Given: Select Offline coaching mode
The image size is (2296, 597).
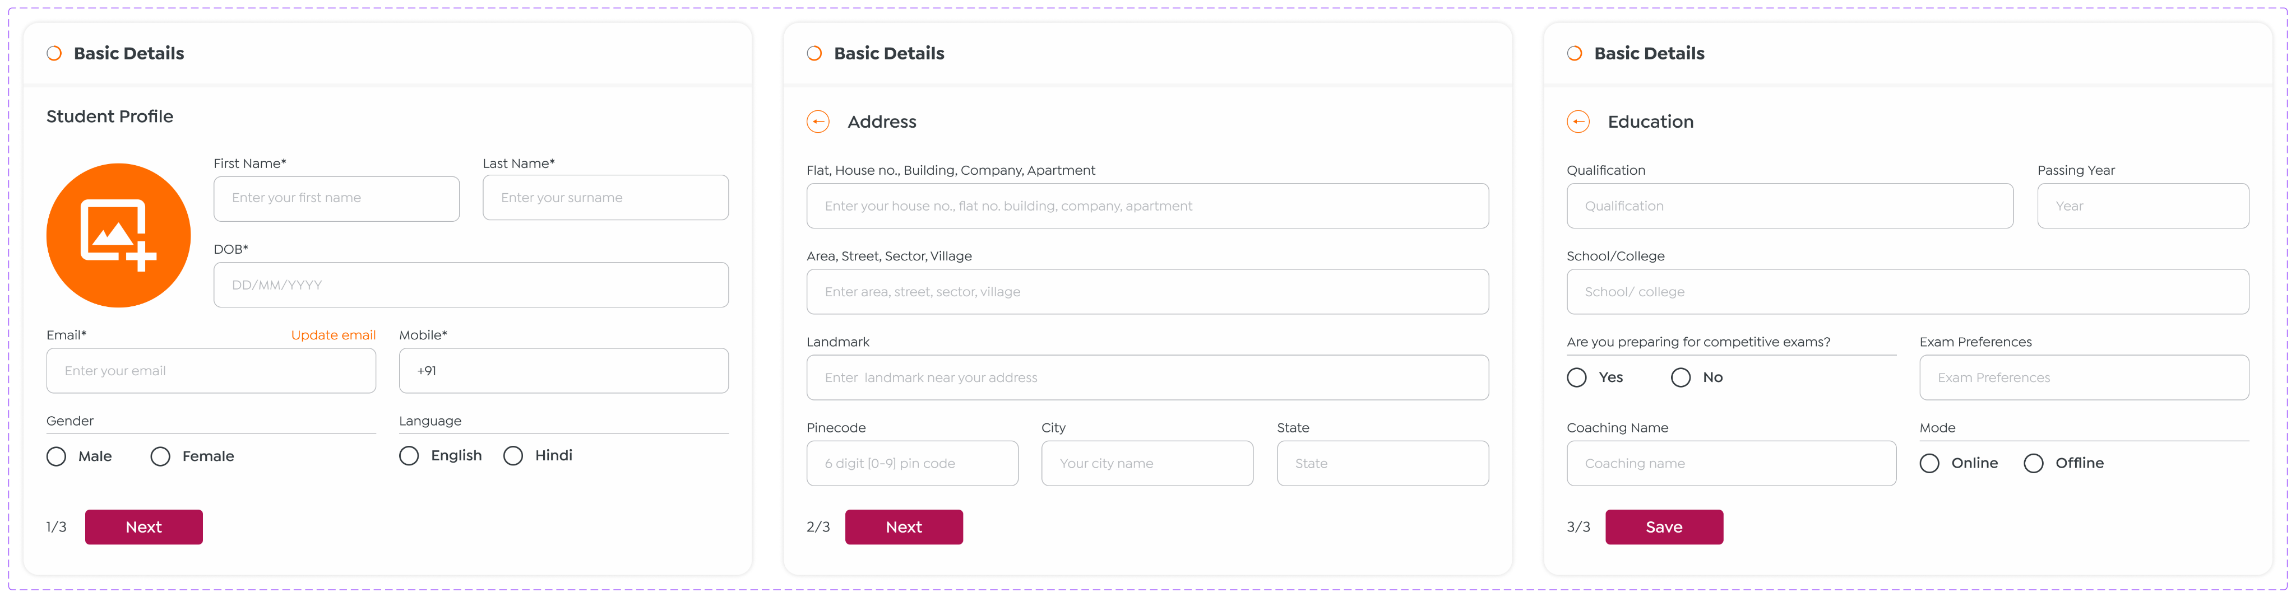Looking at the screenshot, I should tap(2033, 463).
